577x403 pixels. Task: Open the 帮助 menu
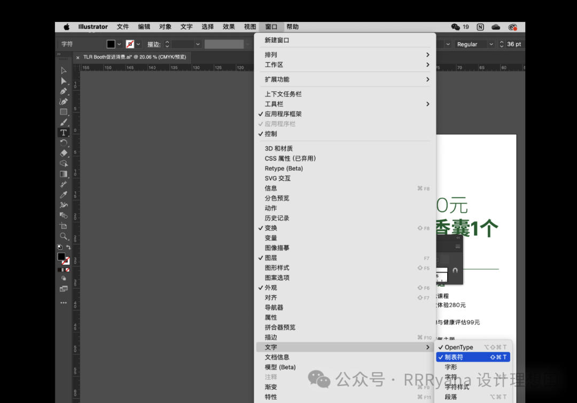coord(293,27)
